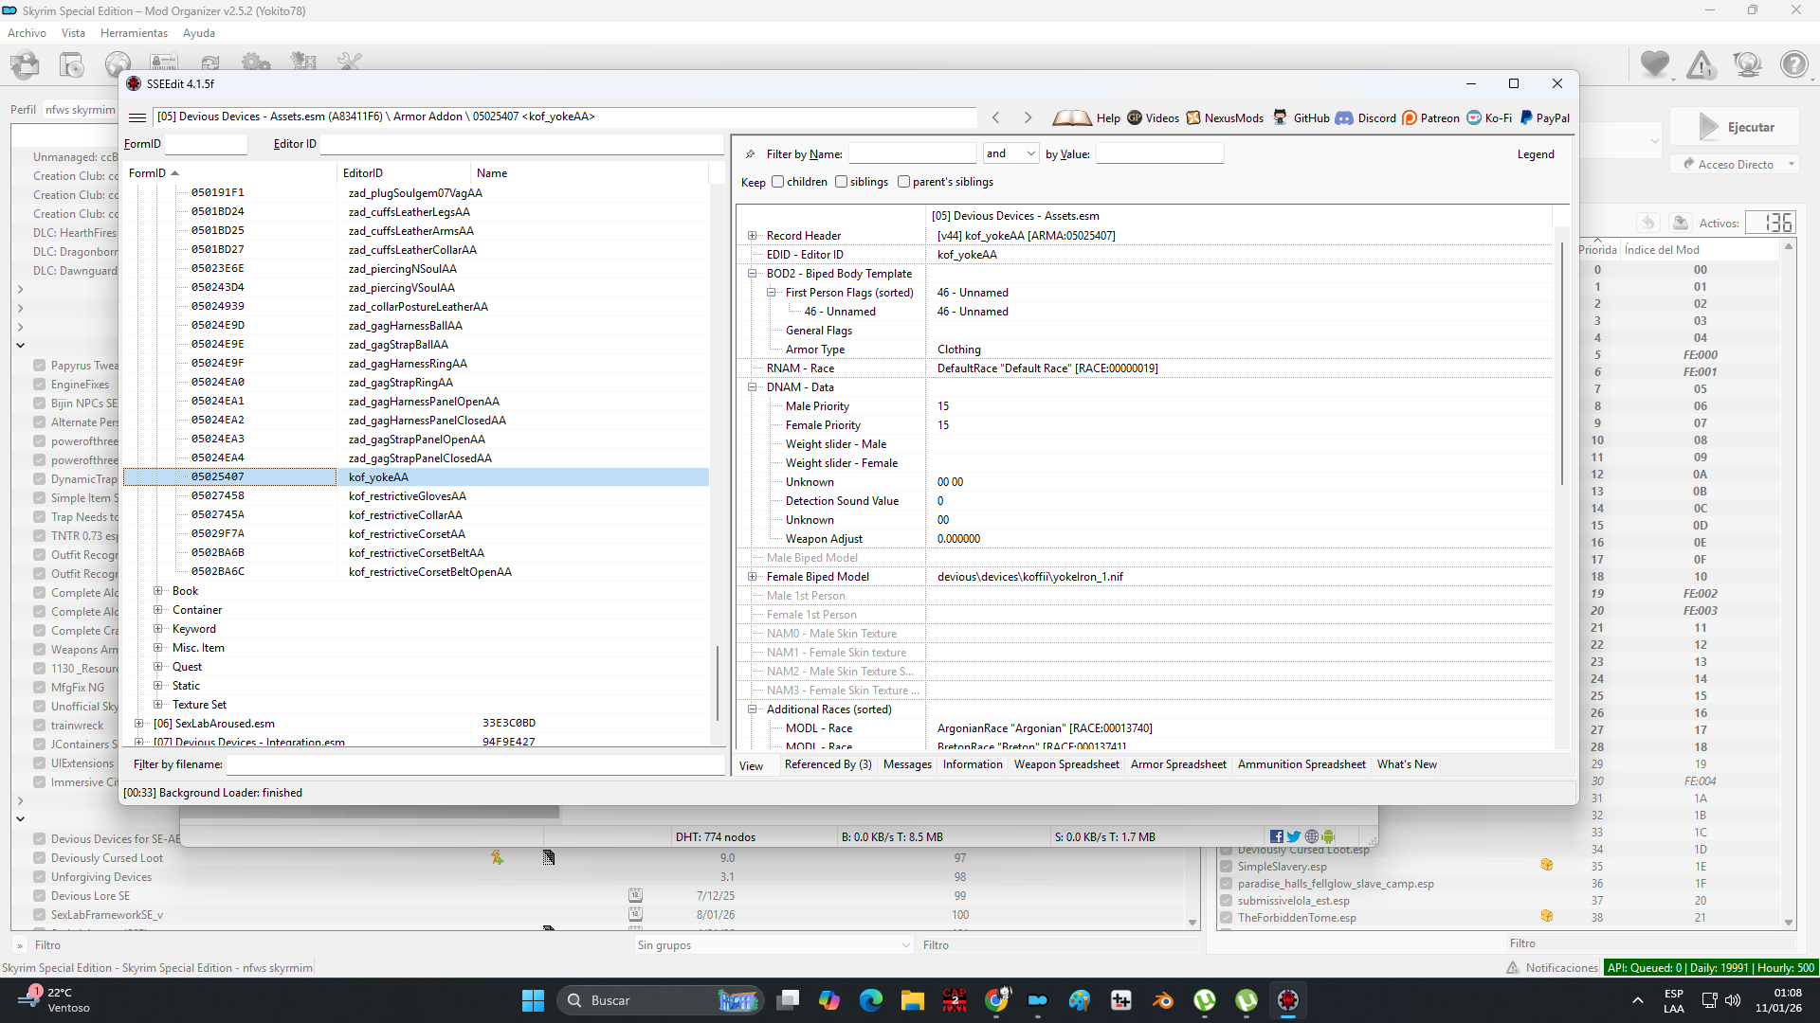Screen dimensions: 1820x1023
Task: Open the Help book icon
Action: coord(1072,117)
